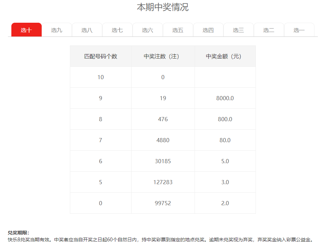The height and width of the screenshot is (252, 333).
Task: Select the 30185 winning count cell
Action: coord(163,161)
